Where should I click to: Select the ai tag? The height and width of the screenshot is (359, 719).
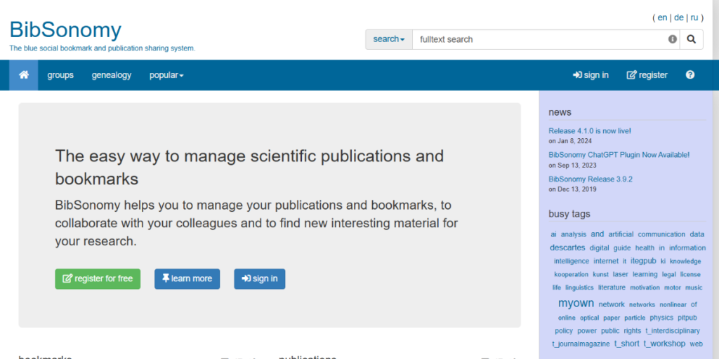coord(553,234)
